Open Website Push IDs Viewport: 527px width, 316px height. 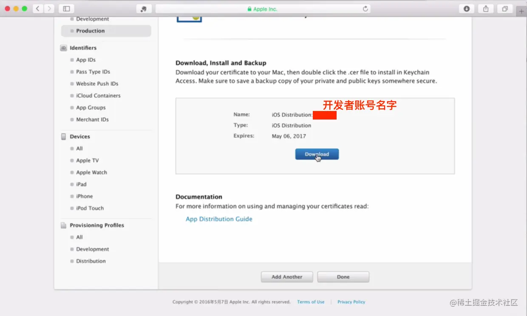coord(97,84)
